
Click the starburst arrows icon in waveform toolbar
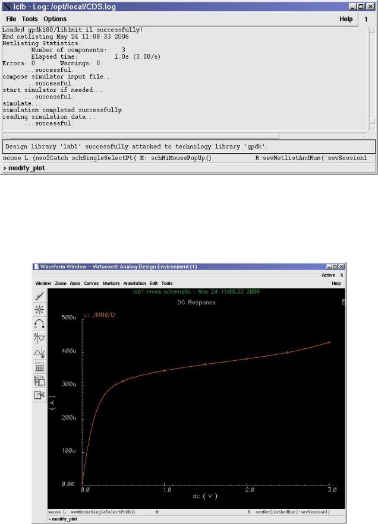pyautogui.click(x=39, y=310)
